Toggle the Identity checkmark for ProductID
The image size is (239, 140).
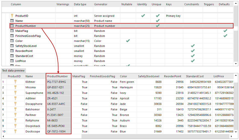click(143, 16)
